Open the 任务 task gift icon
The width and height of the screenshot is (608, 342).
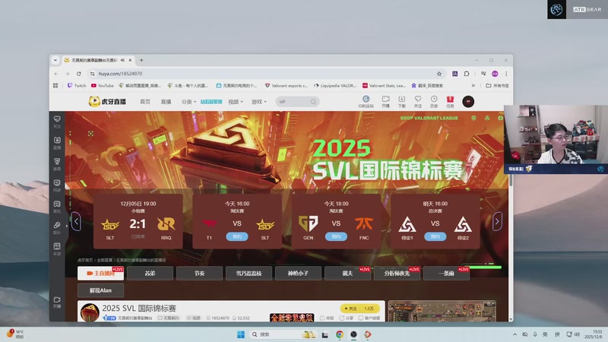(x=450, y=101)
